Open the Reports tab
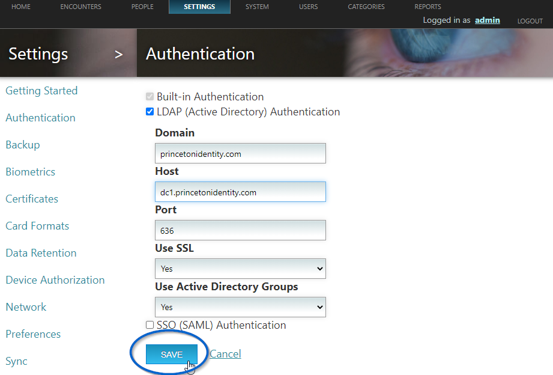The image size is (553, 375). click(x=428, y=7)
